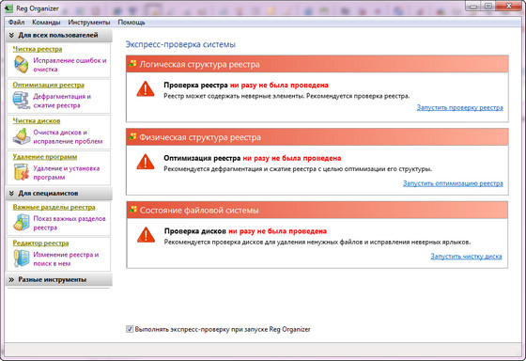Click Исправление ошибок и очистка text
Viewport: 526px width, 361px height.
pos(70,65)
